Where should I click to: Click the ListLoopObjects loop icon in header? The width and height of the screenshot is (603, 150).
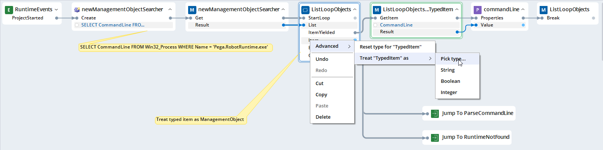tap(305, 10)
